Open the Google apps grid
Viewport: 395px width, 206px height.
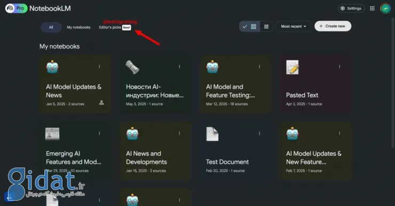tap(372, 9)
